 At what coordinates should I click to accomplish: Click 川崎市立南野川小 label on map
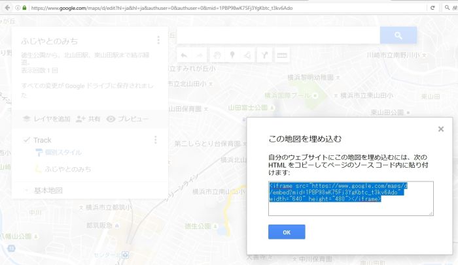(x=393, y=55)
